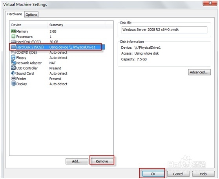Select the USB Controller row label
The image size is (219, 179).
27,68
